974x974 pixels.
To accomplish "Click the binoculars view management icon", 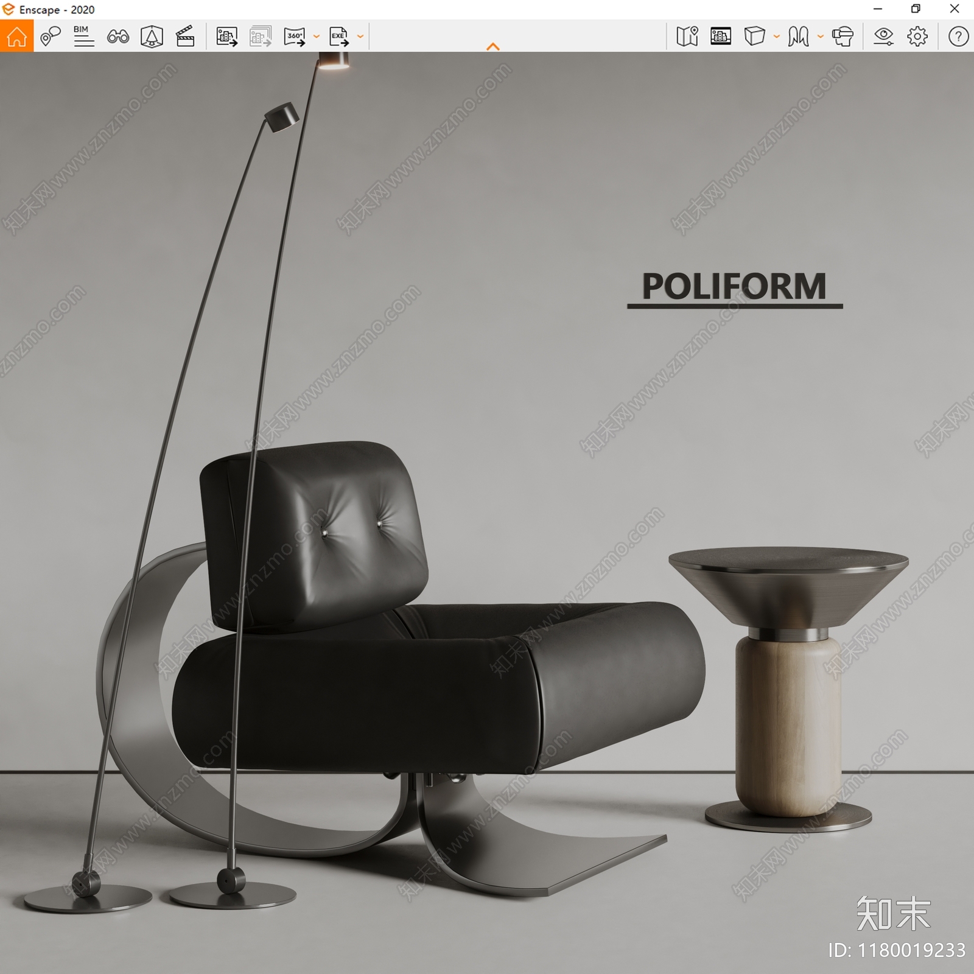I will 117,37.
